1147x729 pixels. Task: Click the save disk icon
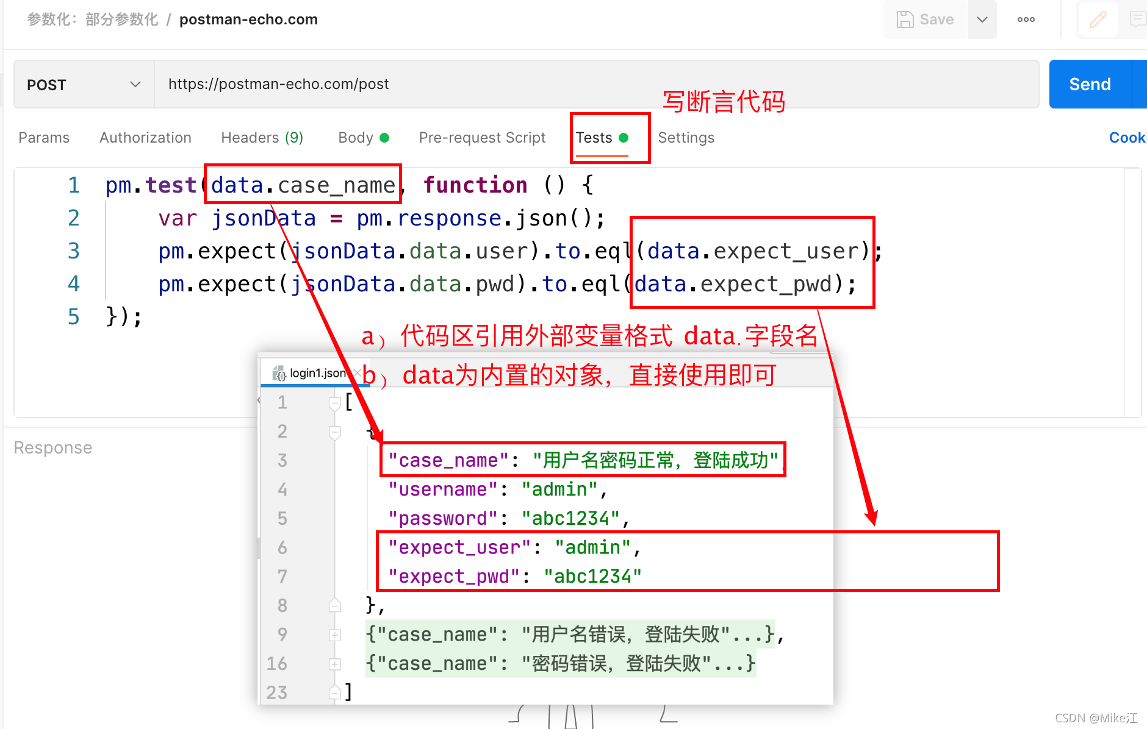(905, 20)
